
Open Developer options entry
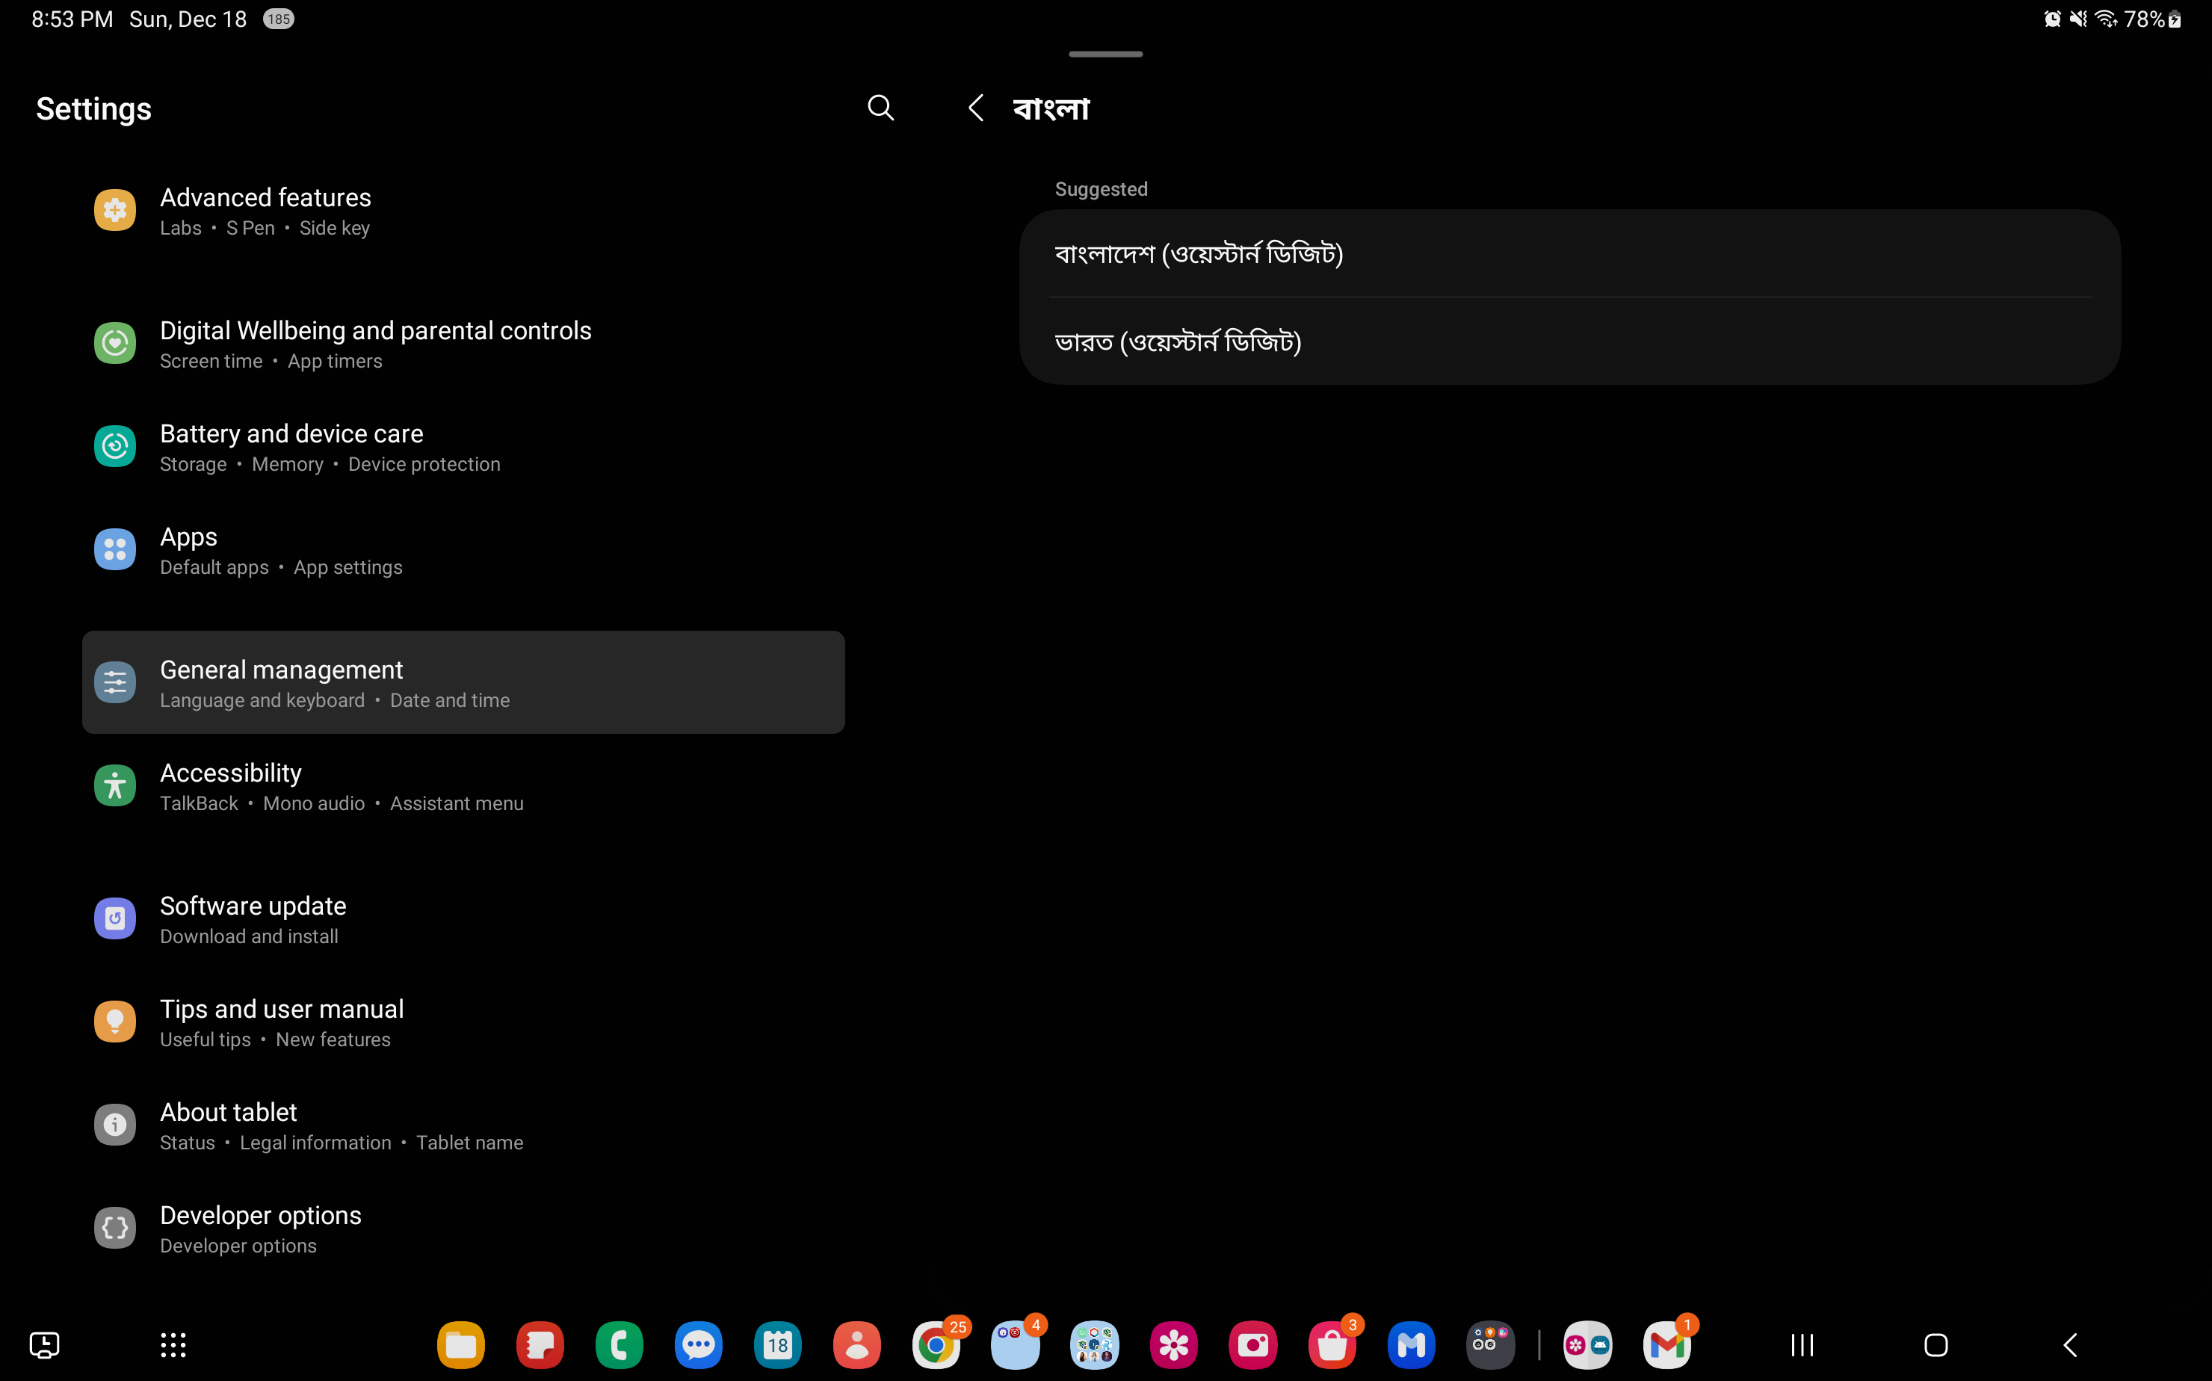pos(259,1229)
